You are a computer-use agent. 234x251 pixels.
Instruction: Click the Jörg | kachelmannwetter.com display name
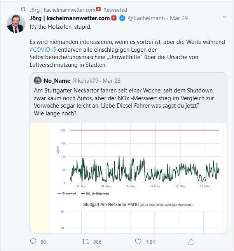tap(70, 18)
